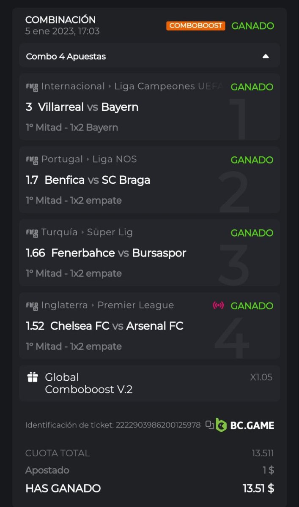The width and height of the screenshot is (299, 507).
Task: Open the Chelsea FC vs Arsenal FC match
Action: coord(117,326)
